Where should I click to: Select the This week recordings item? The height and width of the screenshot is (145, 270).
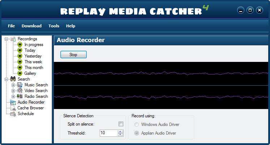(x=33, y=62)
